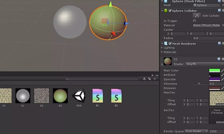224x134 pixels.
Task: Collapse the Mesh Renderer component
Action: coord(162,43)
